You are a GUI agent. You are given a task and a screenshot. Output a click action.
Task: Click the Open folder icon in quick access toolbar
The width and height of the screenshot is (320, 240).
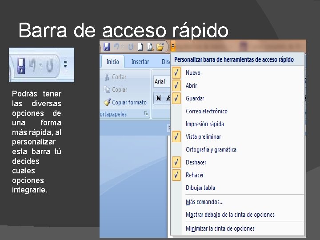[x=160, y=47]
